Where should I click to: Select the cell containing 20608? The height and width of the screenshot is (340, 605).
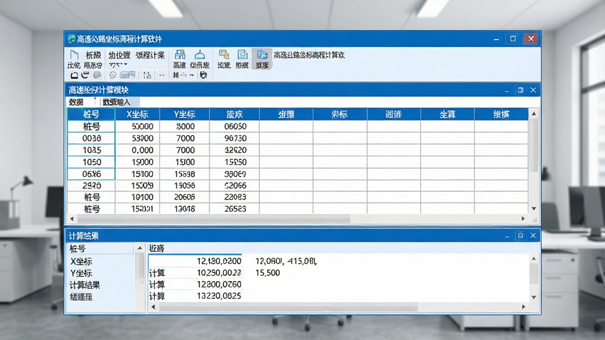(x=184, y=197)
